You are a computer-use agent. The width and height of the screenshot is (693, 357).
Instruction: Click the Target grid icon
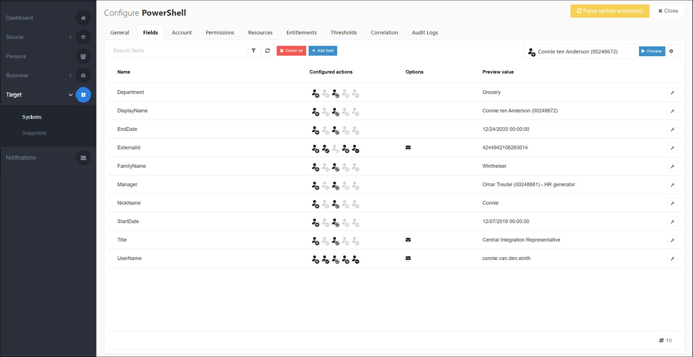83,95
